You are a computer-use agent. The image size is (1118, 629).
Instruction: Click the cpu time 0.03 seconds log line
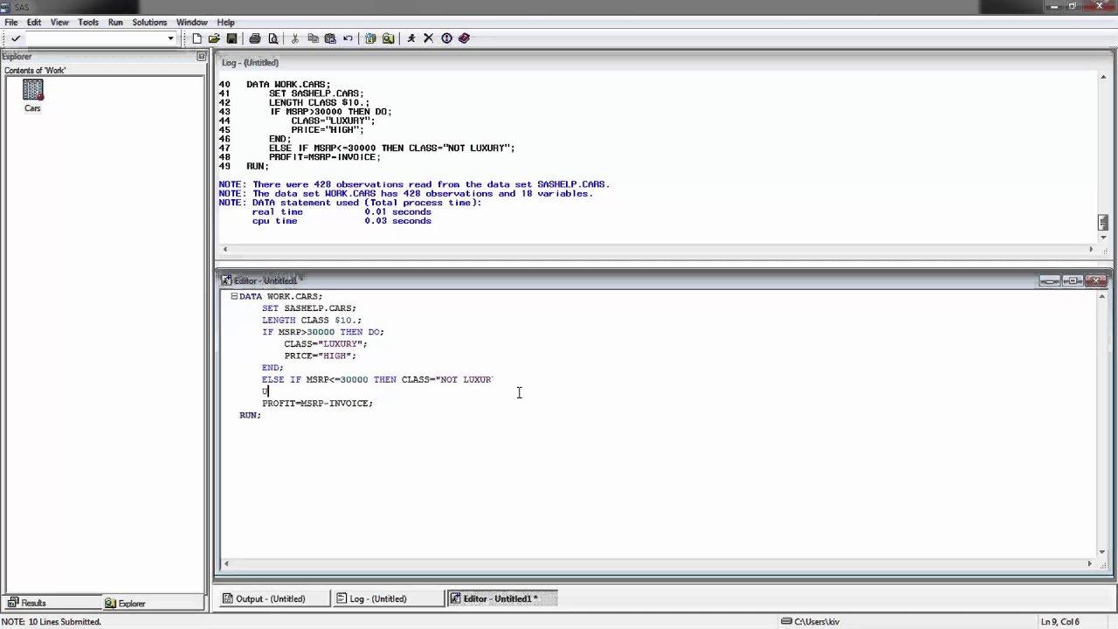tap(342, 221)
